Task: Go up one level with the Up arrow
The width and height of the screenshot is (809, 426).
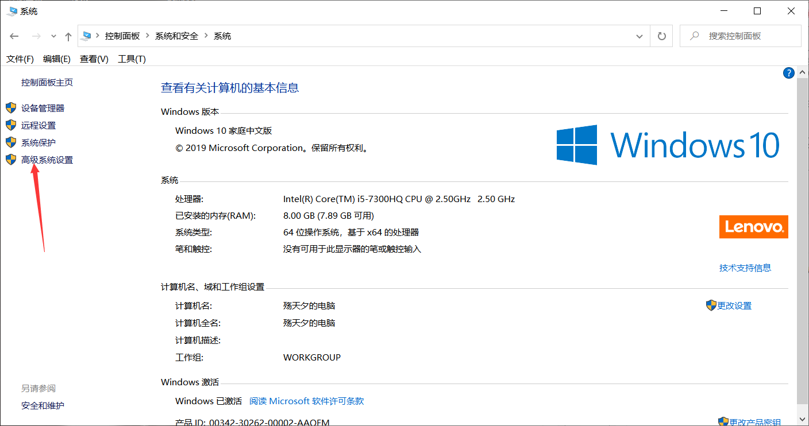Action: 68,36
